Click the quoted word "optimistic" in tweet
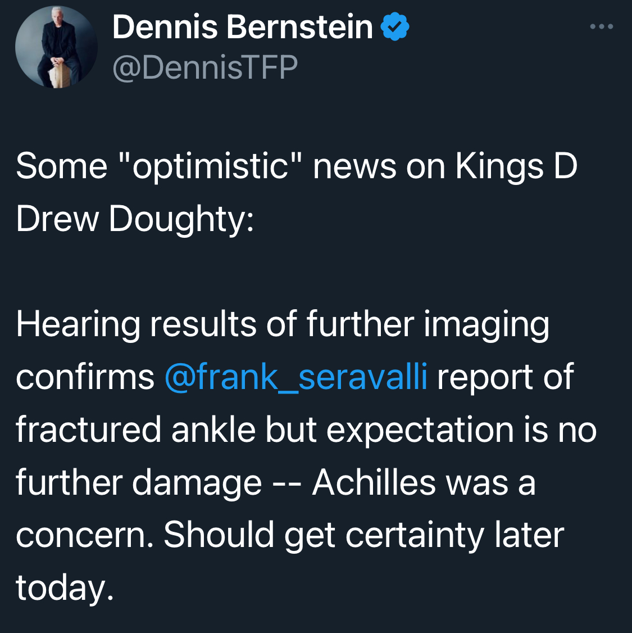This screenshot has width=632, height=633. 211,167
